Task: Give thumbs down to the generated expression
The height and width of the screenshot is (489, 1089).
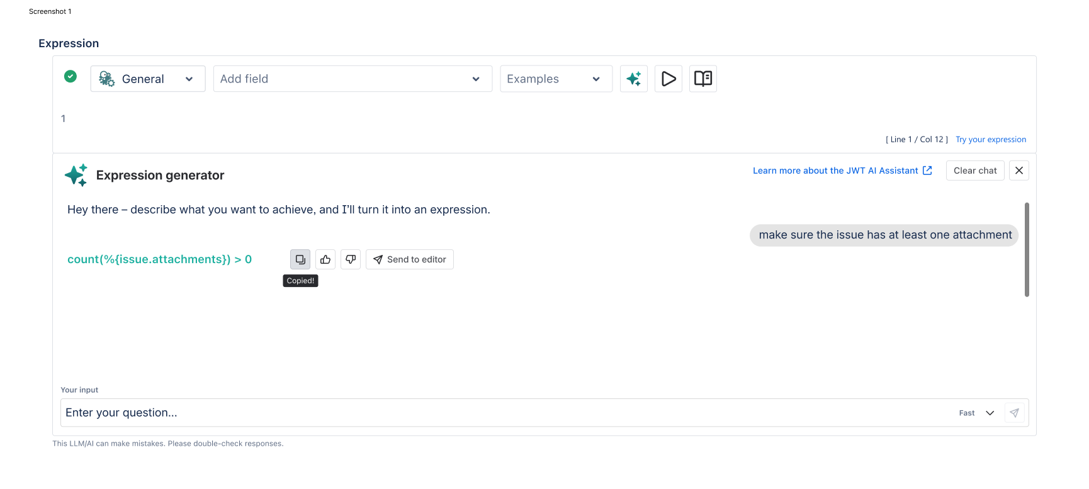Action: click(351, 259)
